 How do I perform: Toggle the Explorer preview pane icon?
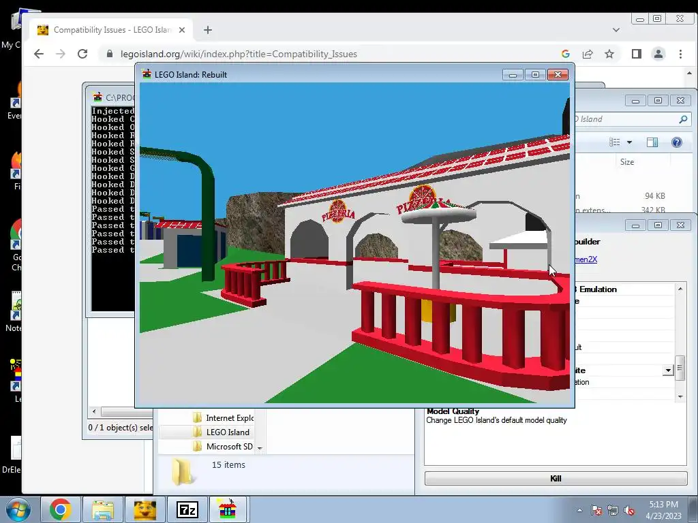point(652,142)
